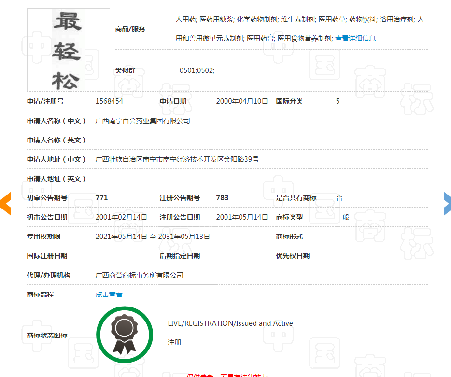Select the 商标类型 value 一般
Image resolution: width=451 pixels, height=377 pixels.
point(342,217)
